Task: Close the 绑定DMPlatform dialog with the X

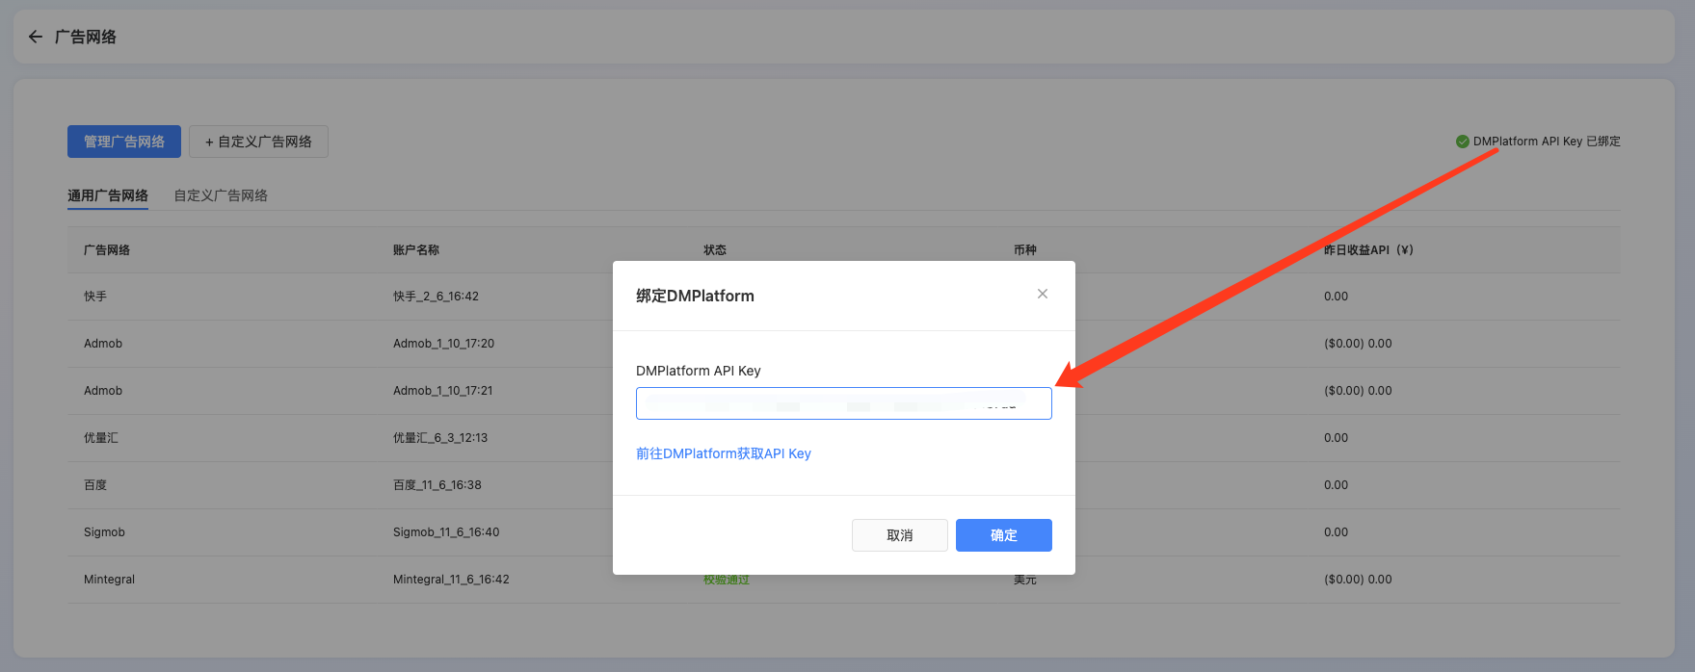Action: [1042, 294]
